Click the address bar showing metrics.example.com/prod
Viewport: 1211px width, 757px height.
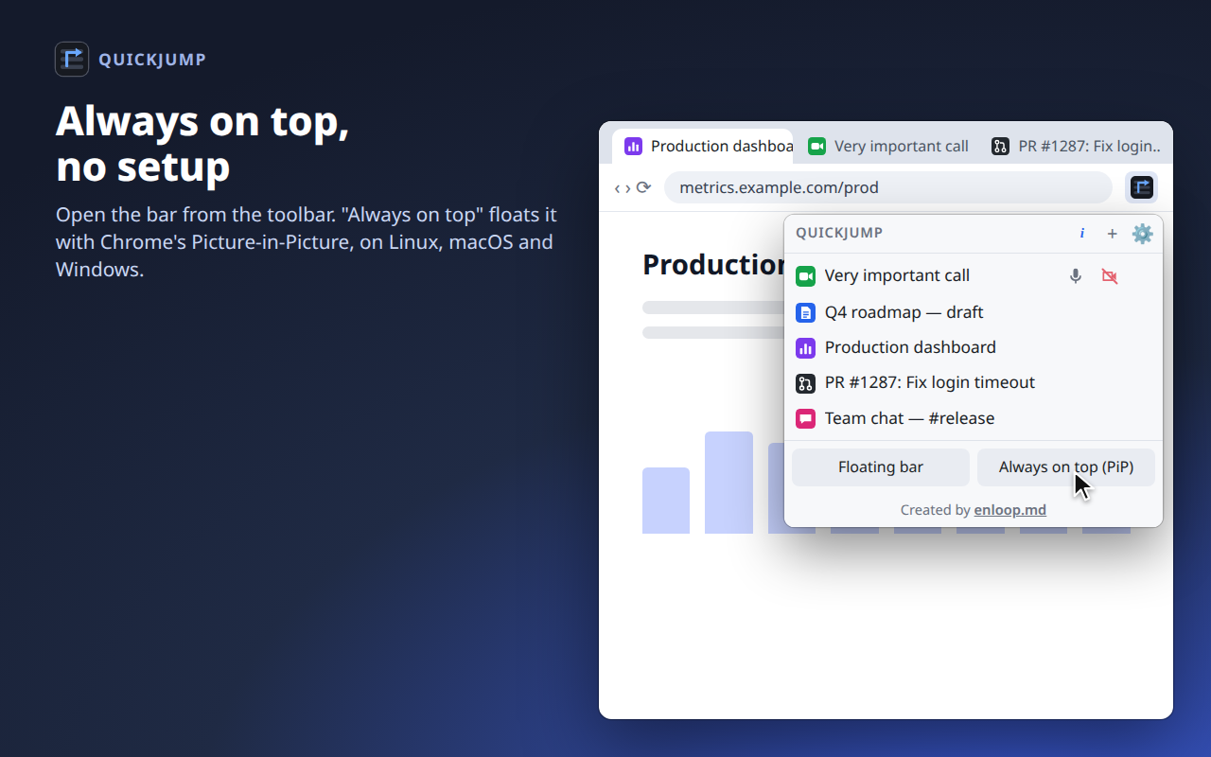(x=887, y=187)
